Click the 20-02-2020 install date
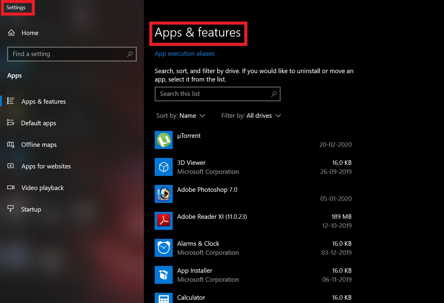The height and width of the screenshot is (303, 444). click(x=335, y=144)
